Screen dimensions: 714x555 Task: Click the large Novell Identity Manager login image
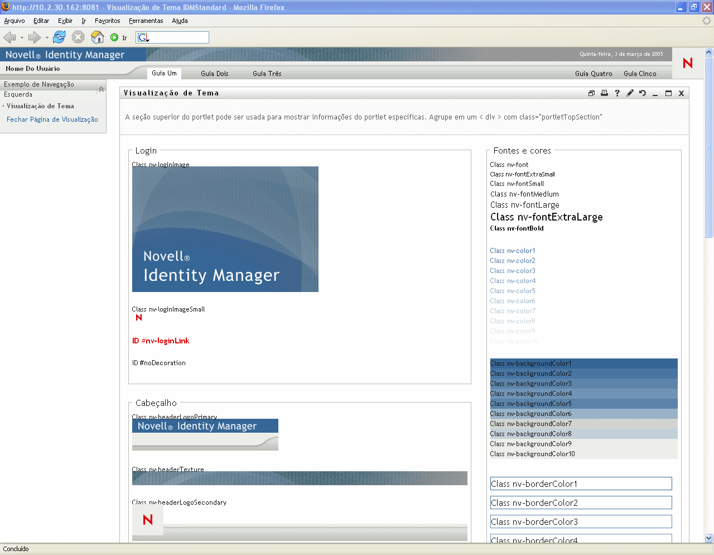click(x=225, y=229)
